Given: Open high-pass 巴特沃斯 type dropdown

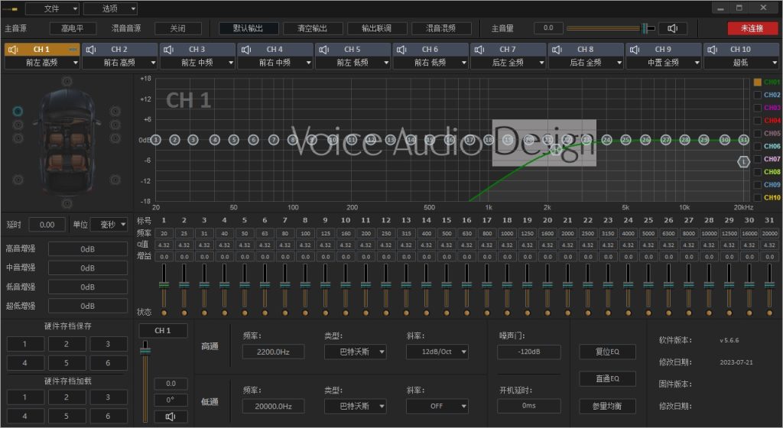Looking at the screenshot, I should (x=355, y=352).
